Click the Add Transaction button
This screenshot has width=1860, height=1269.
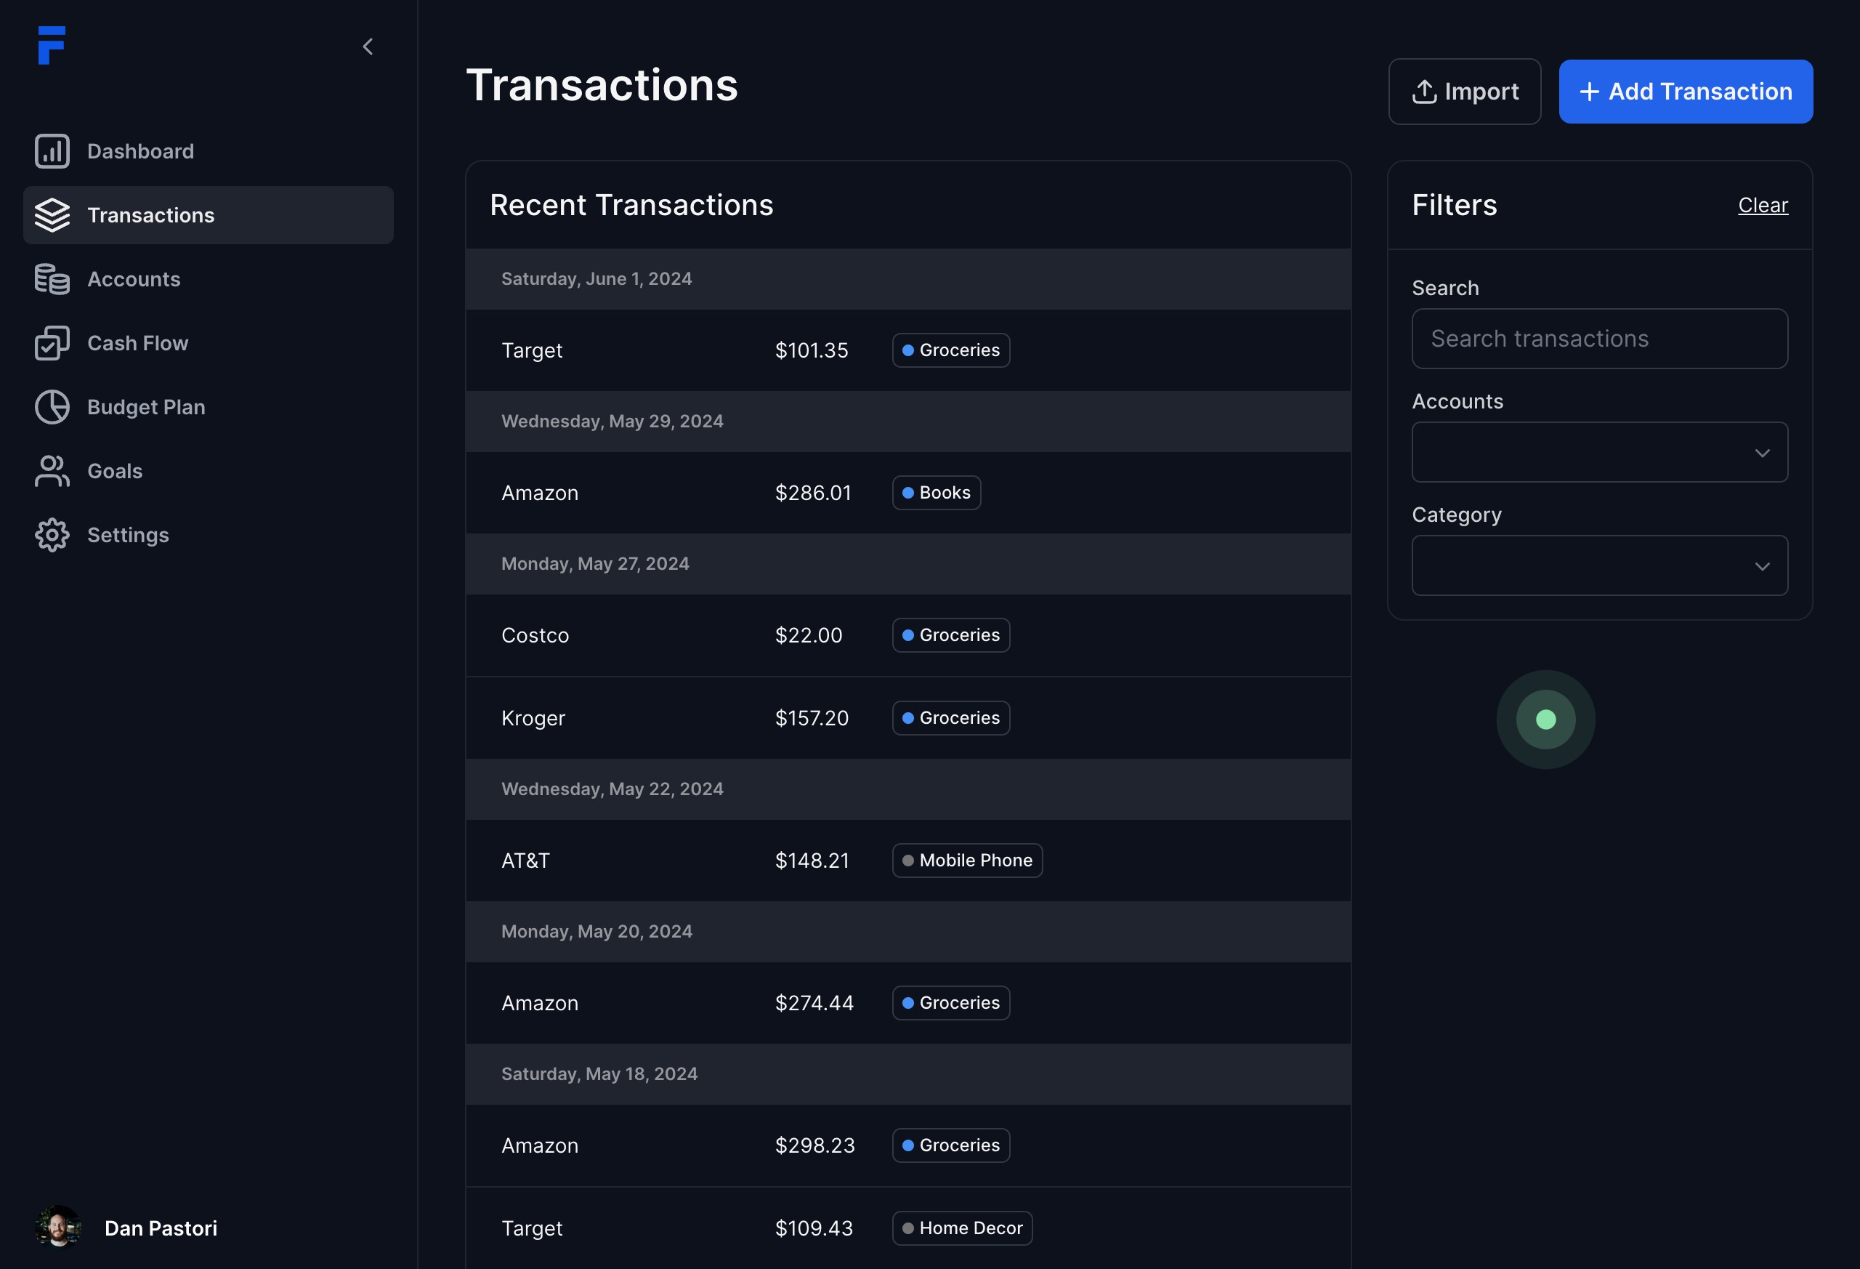1686,92
